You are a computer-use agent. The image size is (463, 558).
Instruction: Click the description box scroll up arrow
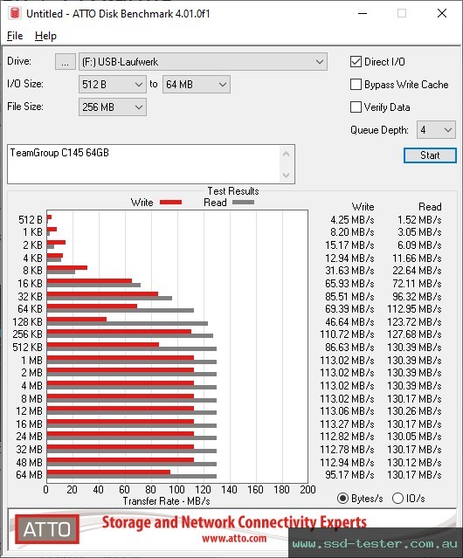(287, 154)
